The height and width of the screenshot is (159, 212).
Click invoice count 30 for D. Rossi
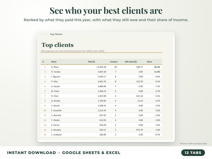tap(115, 67)
